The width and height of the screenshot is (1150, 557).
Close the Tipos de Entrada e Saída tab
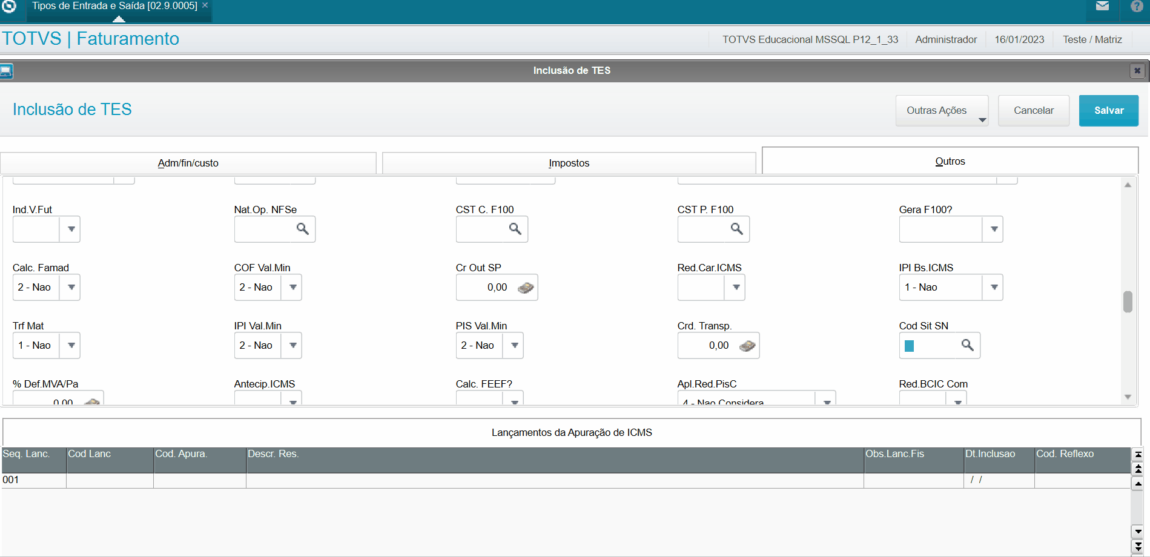coord(205,5)
